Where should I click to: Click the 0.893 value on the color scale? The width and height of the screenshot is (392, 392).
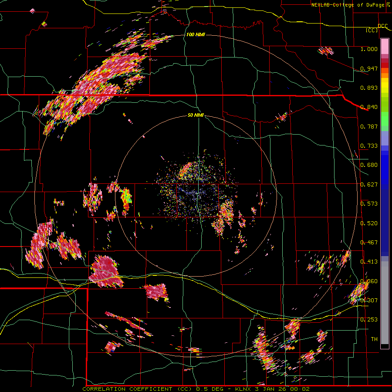click(369, 88)
